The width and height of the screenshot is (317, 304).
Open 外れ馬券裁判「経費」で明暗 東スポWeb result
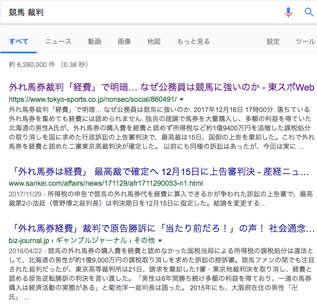click(x=162, y=87)
